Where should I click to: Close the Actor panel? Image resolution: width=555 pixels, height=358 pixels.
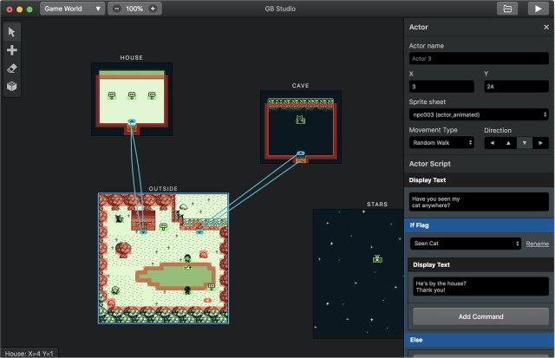pos(546,27)
